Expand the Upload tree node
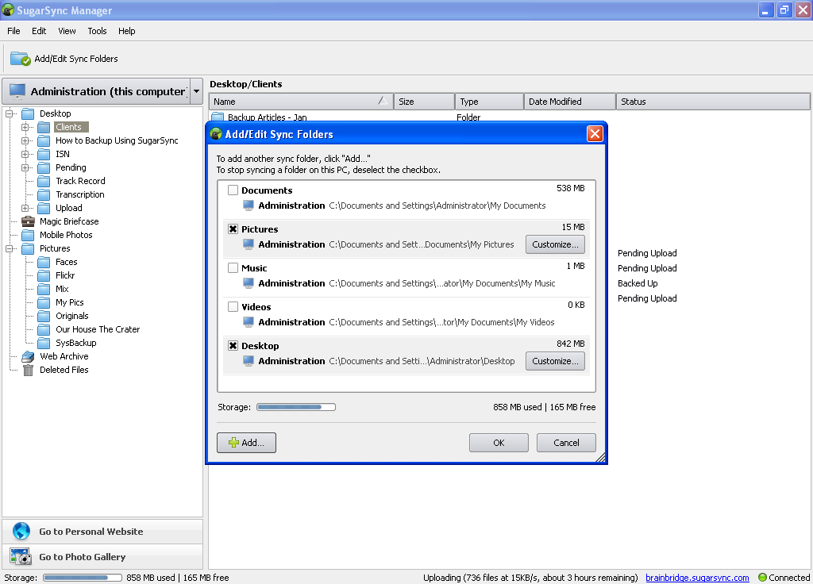This screenshot has width=813, height=584. [25, 208]
